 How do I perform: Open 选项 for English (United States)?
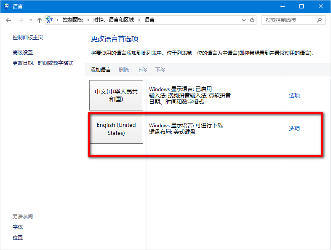pyautogui.click(x=294, y=129)
